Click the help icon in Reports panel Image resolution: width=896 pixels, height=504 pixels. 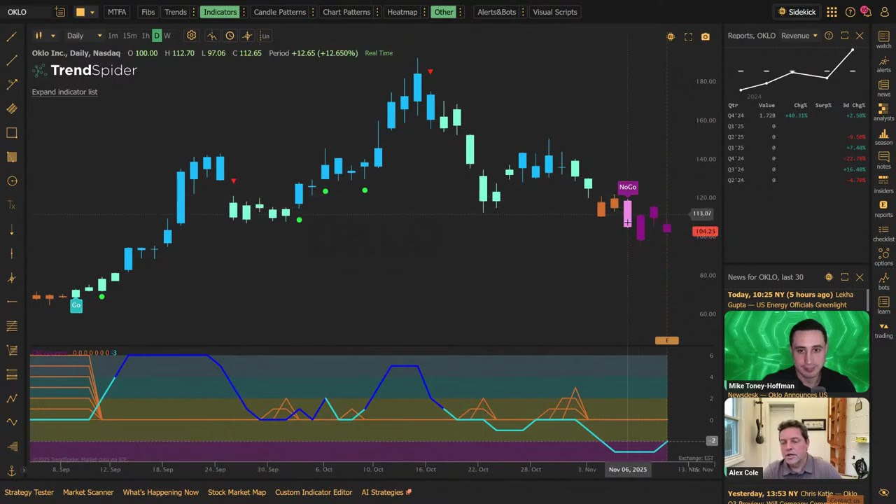point(829,36)
